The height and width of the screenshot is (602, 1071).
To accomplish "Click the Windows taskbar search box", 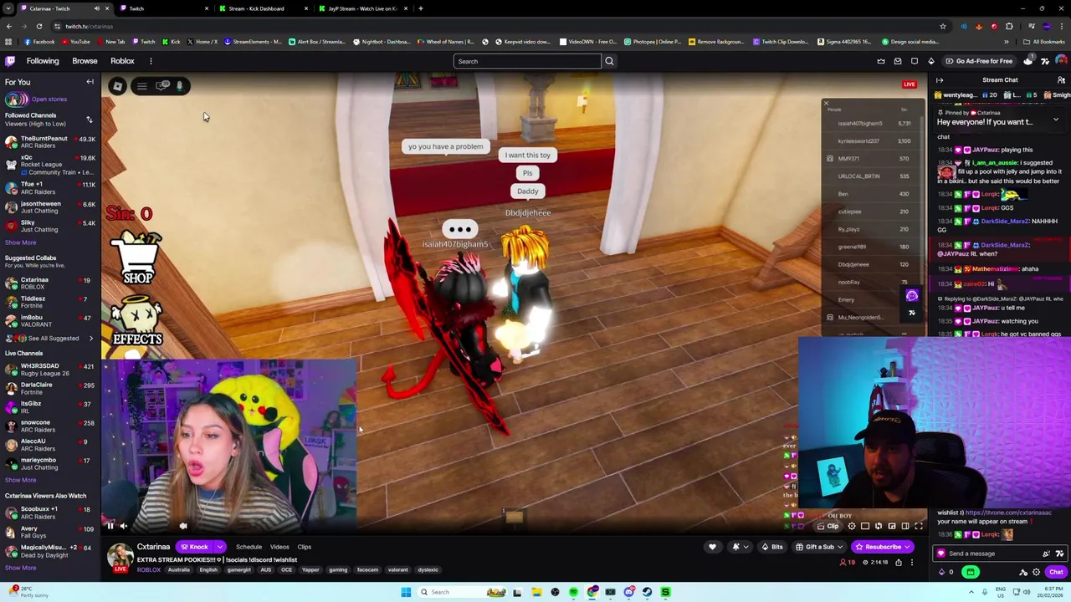I will pos(462,592).
